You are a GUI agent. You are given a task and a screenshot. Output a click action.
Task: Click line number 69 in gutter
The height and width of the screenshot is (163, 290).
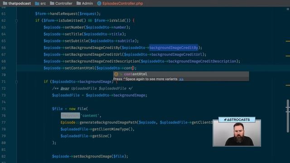tap(4, 68)
